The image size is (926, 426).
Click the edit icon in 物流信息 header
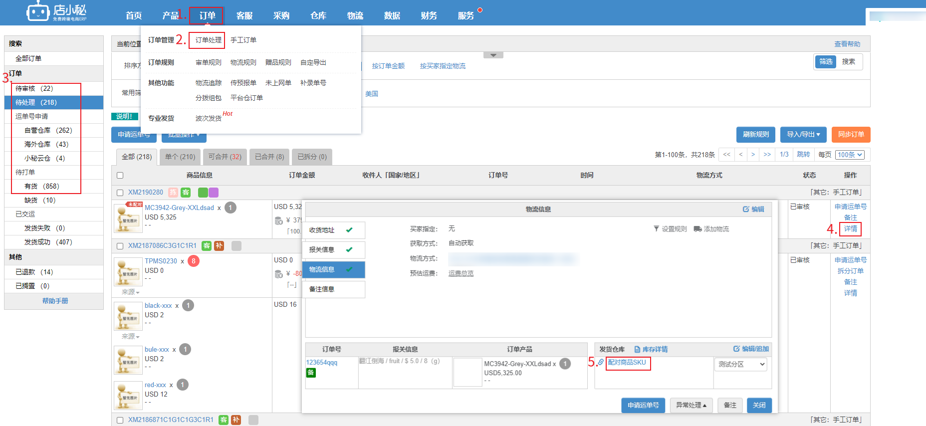(746, 210)
